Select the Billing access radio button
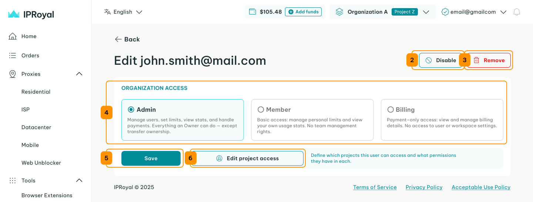This screenshot has height=202, width=533. click(390, 110)
